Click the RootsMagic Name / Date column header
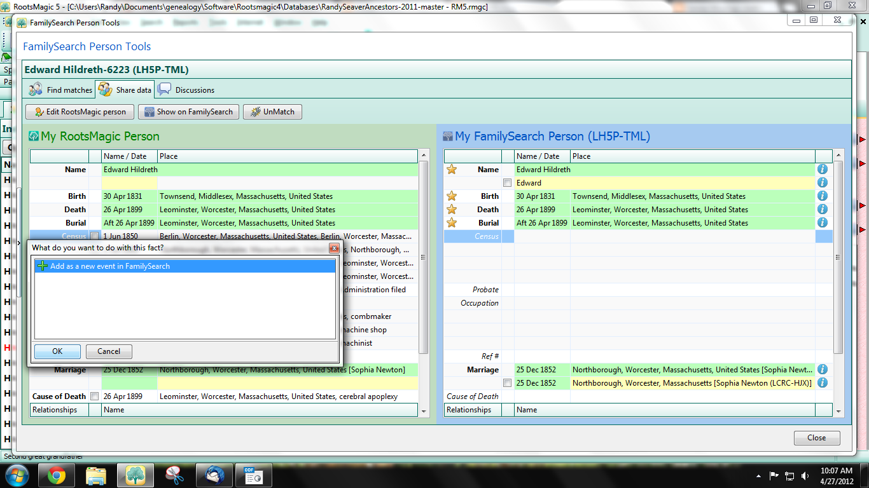The height and width of the screenshot is (488, 869). tap(129, 156)
